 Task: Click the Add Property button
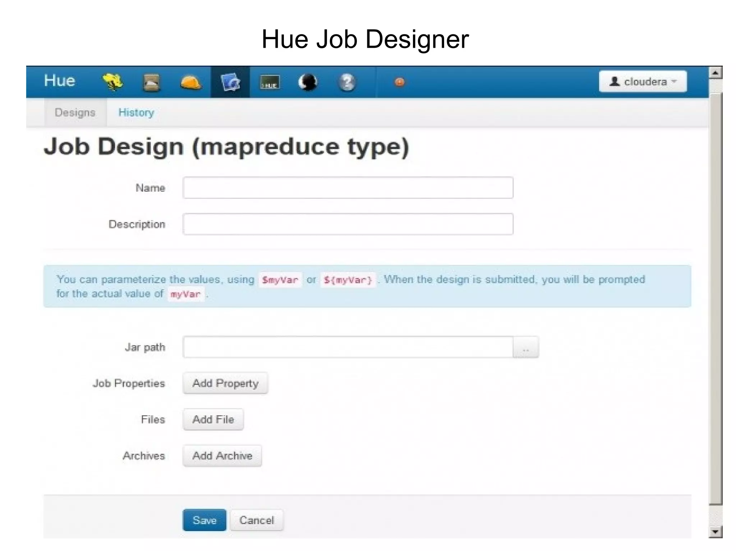click(x=225, y=383)
